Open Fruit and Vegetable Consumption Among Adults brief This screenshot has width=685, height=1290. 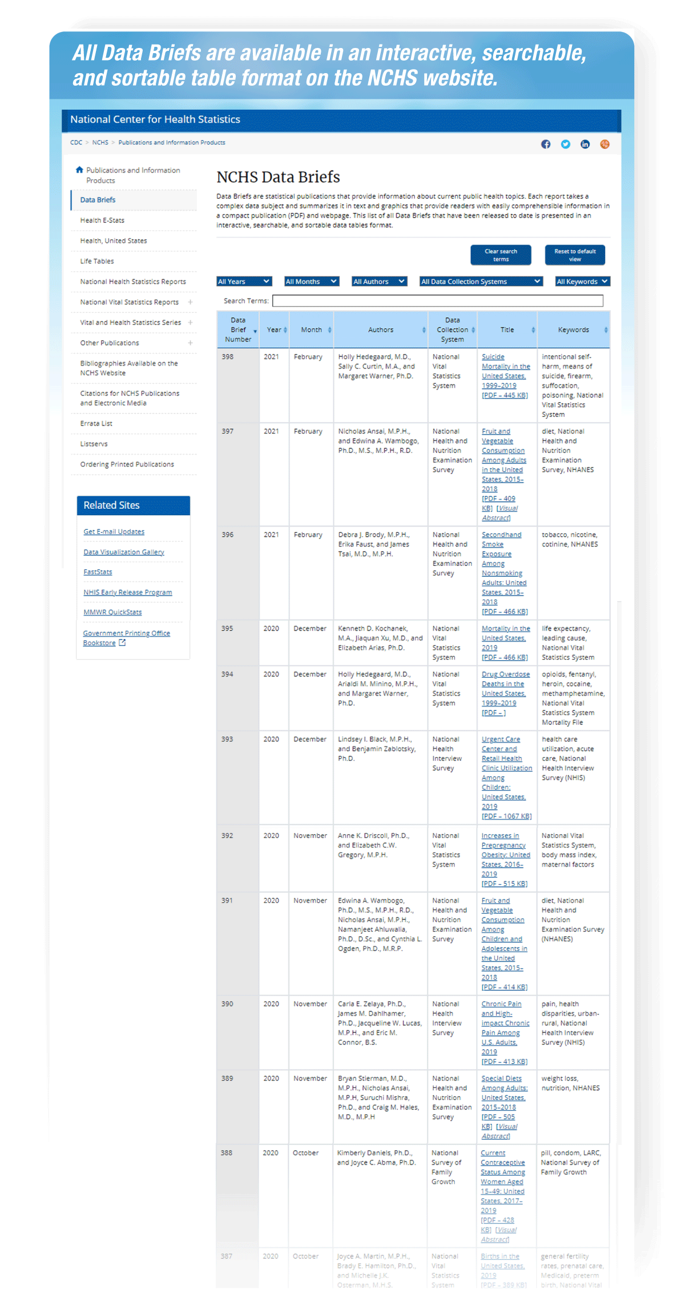(503, 460)
